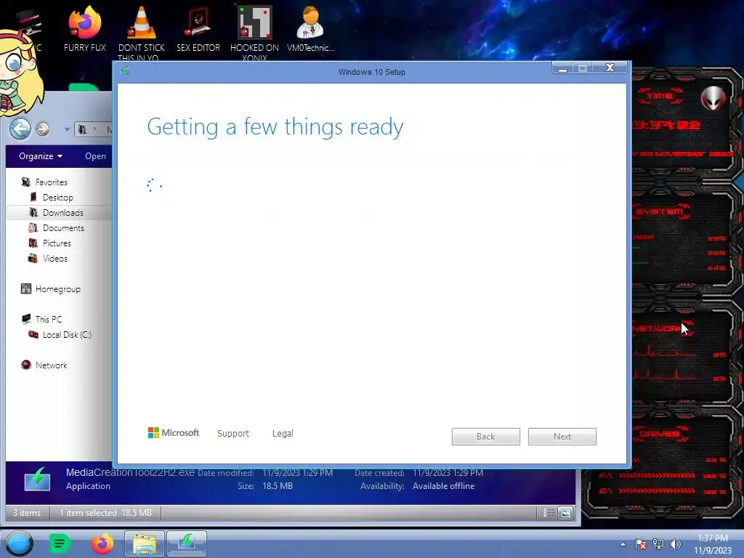Click the Forward arrow in Explorer window
Viewport: 744px width, 558px height.
[43, 129]
